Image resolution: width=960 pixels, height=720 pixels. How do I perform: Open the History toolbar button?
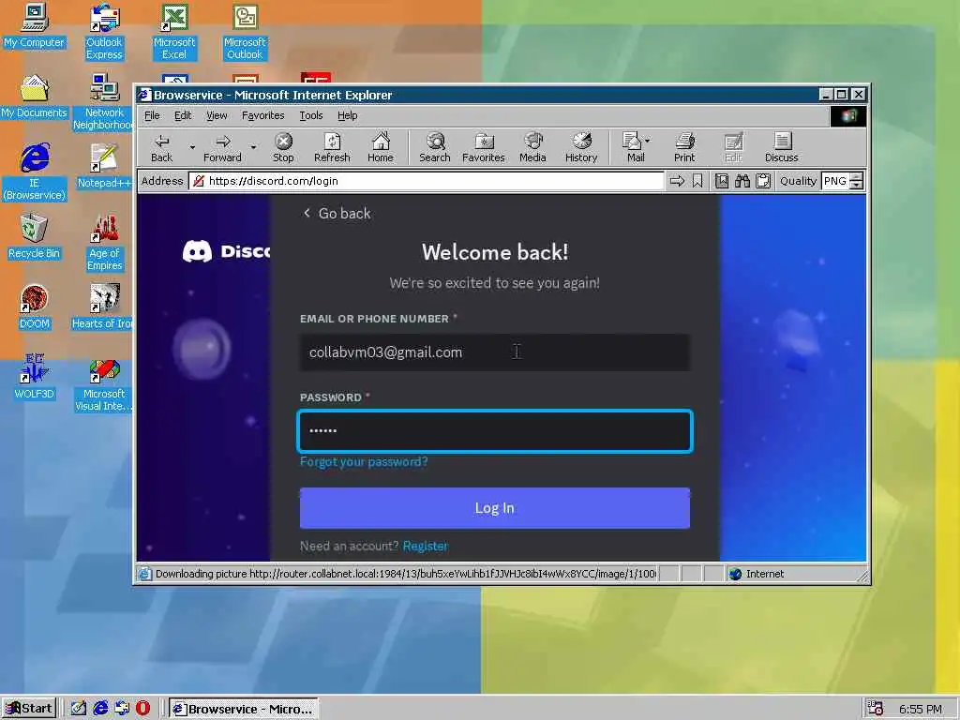(x=581, y=148)
